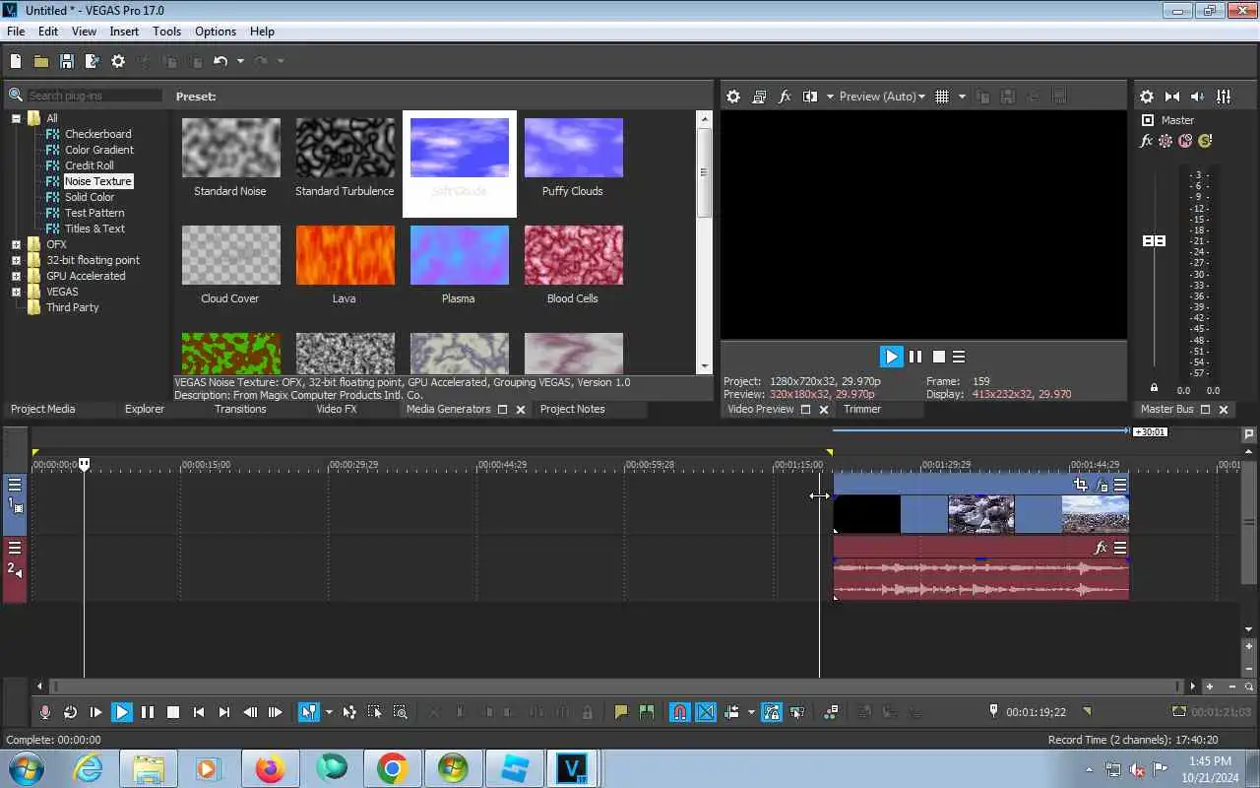Collapse the All folder in tree
1260x788 pixels.
pos(16,118)
